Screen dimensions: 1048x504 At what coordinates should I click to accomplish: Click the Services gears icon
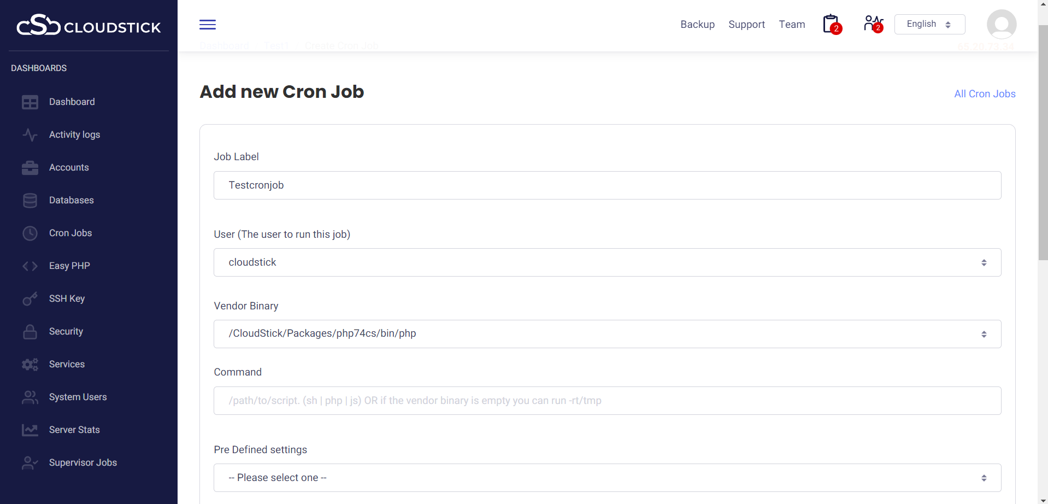(x=30, y=365)
